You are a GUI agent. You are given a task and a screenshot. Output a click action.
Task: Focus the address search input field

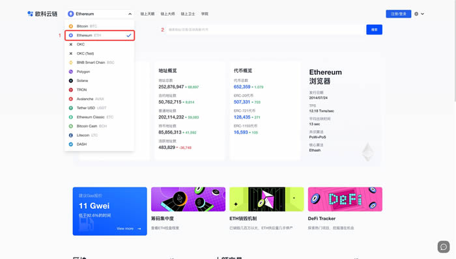click(x=265, y=30)
